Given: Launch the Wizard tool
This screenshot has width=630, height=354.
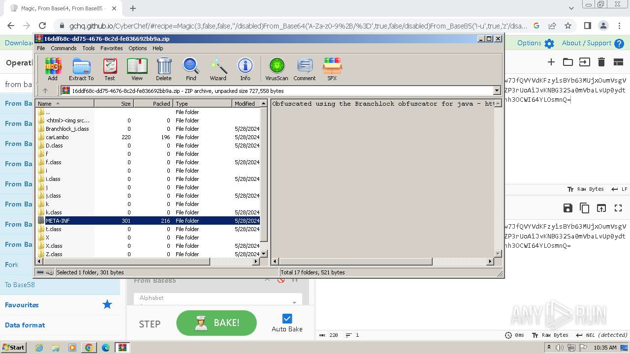Looking at the screenshot, I should tap(218, 69).
